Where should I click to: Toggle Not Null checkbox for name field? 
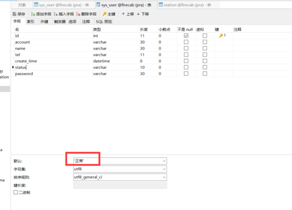tap(186, 48)
